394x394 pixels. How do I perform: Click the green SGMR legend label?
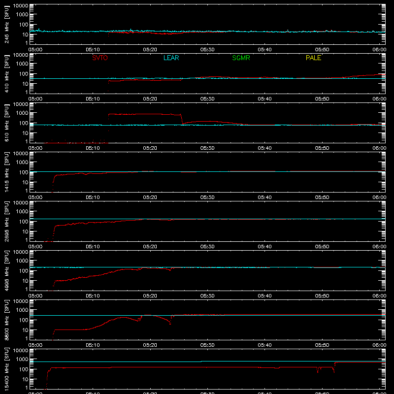tap(241, 58)
